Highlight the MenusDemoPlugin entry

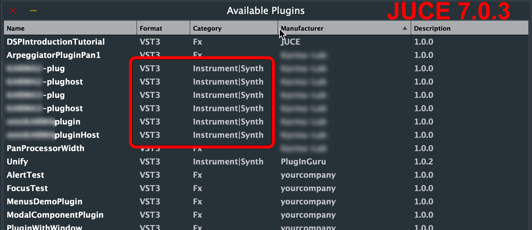[x=45, y=202]
